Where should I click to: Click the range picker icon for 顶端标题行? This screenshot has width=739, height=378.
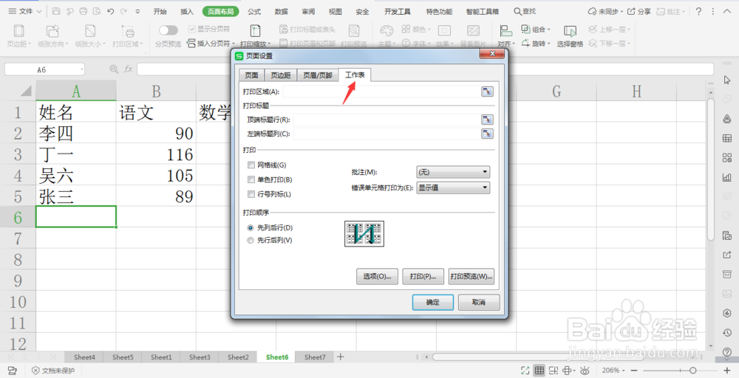487,120
